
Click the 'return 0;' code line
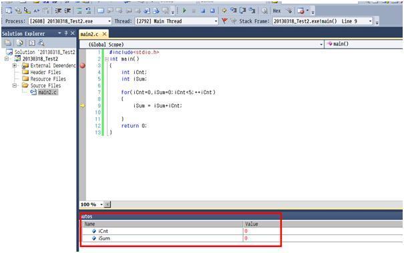[x=134, y=126]
